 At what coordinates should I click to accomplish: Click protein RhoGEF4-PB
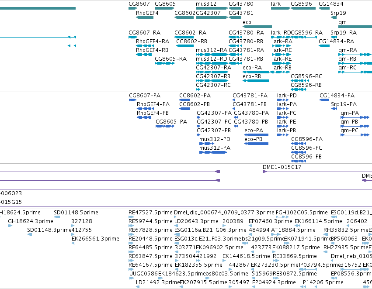(144, 117)
